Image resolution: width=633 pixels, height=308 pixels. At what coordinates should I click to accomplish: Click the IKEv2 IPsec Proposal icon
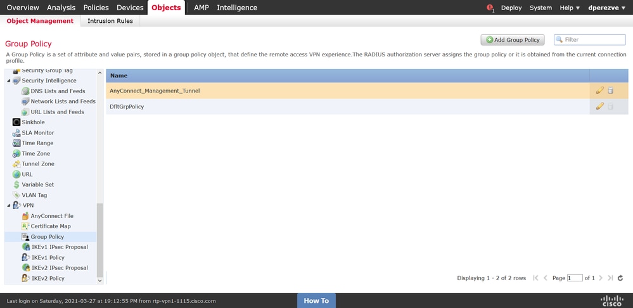tap(25, 268)
